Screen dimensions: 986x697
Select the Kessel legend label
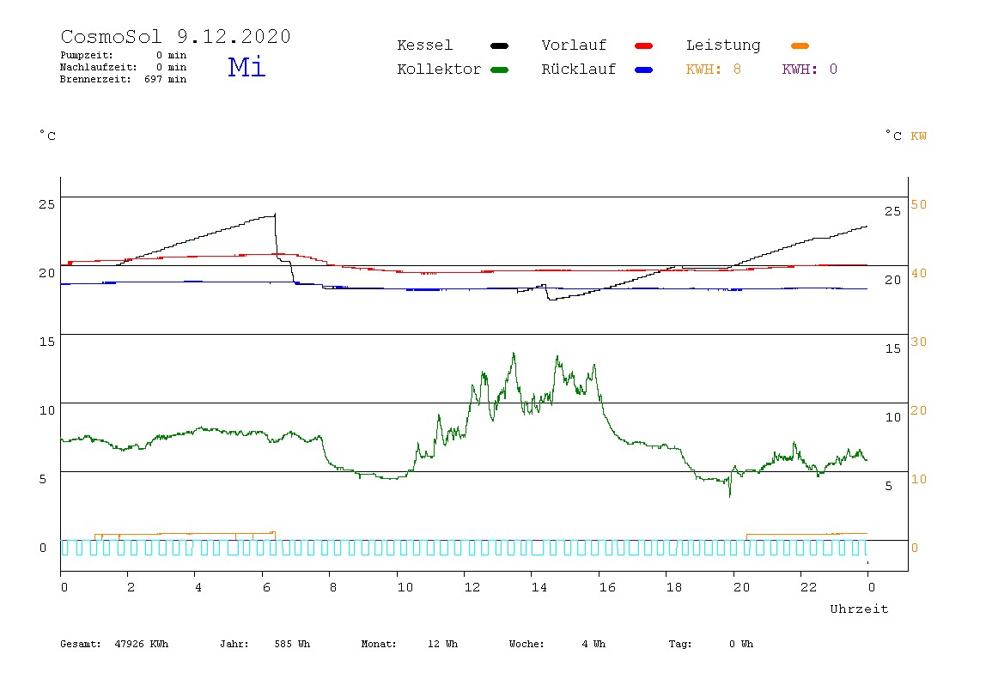click(425, 45)
